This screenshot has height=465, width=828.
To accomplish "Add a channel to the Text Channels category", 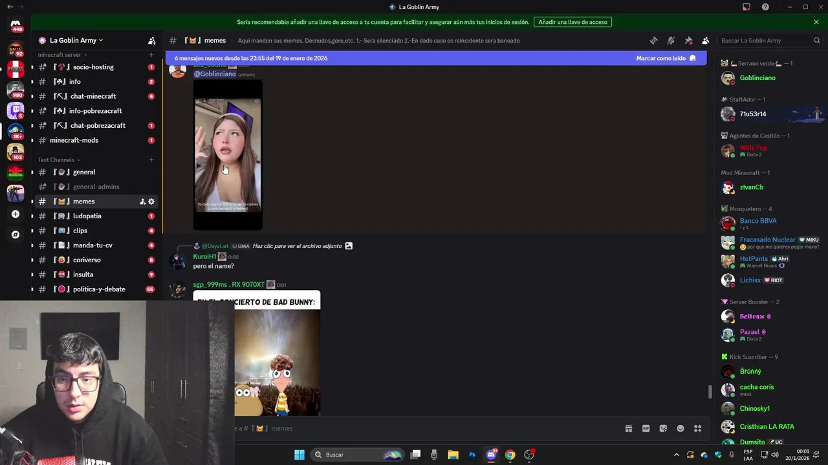I will tap(151, 160).
